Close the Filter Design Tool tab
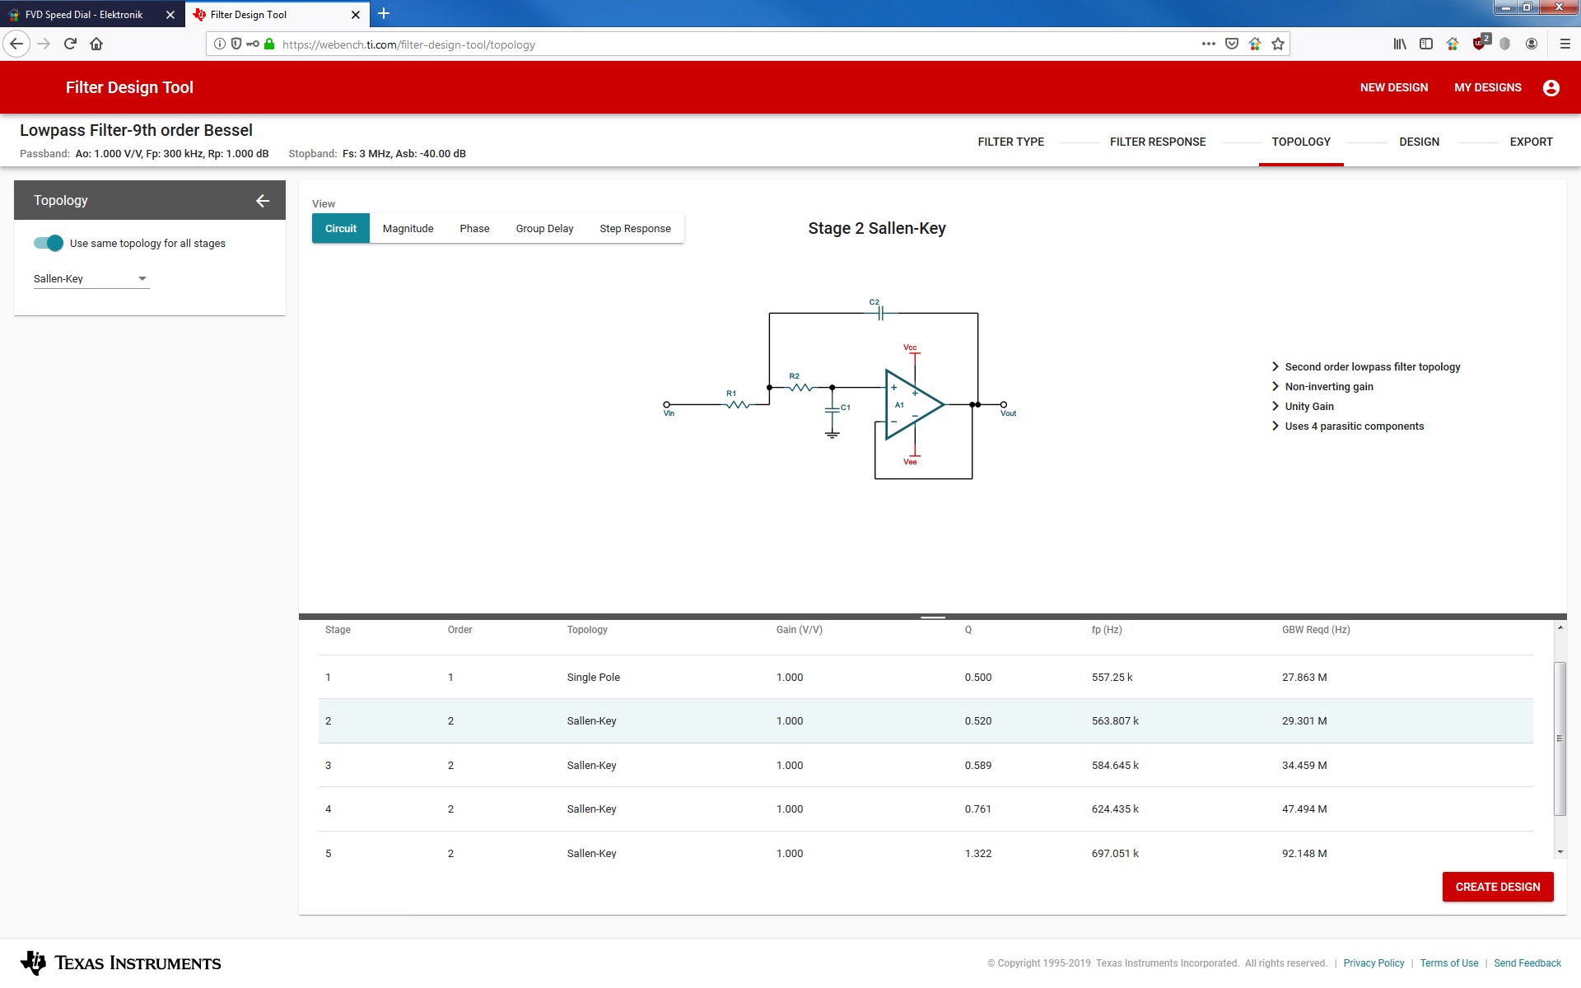1581x988 pixels. tap(355, 15)
